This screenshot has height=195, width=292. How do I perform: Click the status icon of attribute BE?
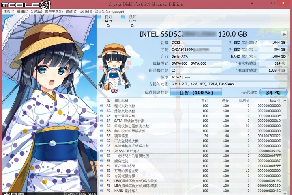101,136
